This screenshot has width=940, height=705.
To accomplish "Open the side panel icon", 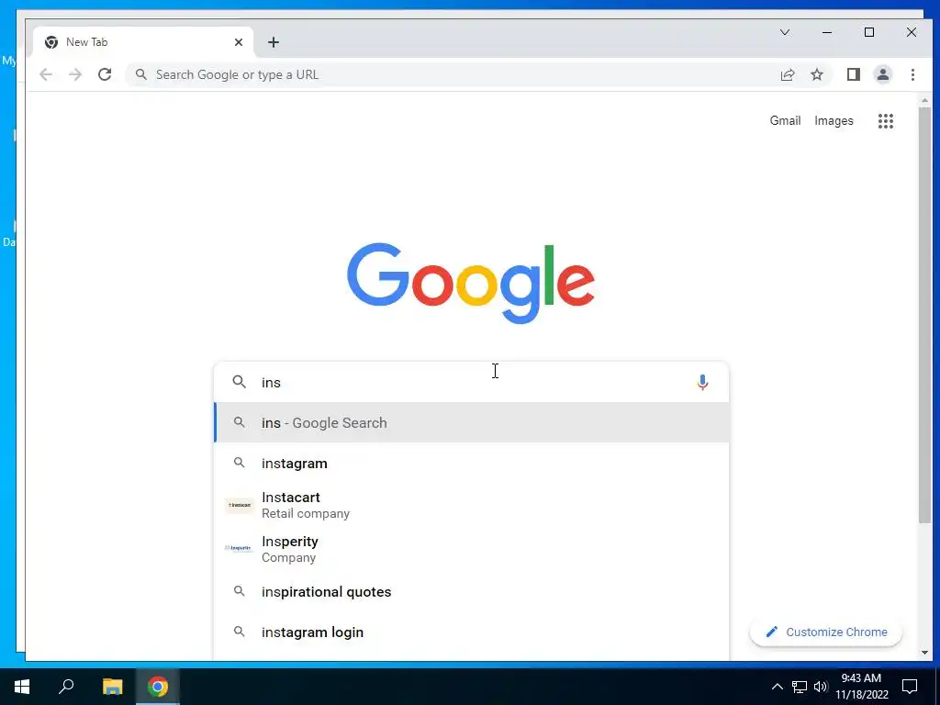I will (853, 74).
